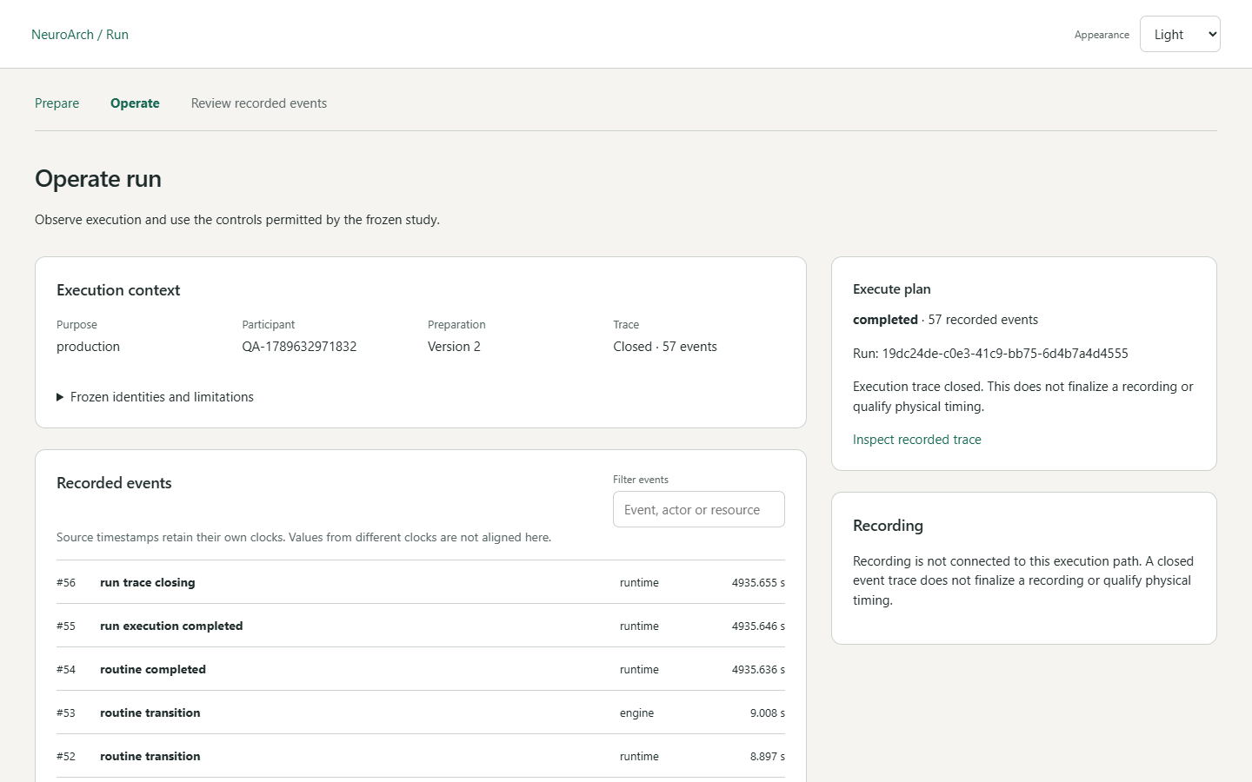1252x782 pixels.
Task: Click routine transition in event #52
Action: coord(150,756)
